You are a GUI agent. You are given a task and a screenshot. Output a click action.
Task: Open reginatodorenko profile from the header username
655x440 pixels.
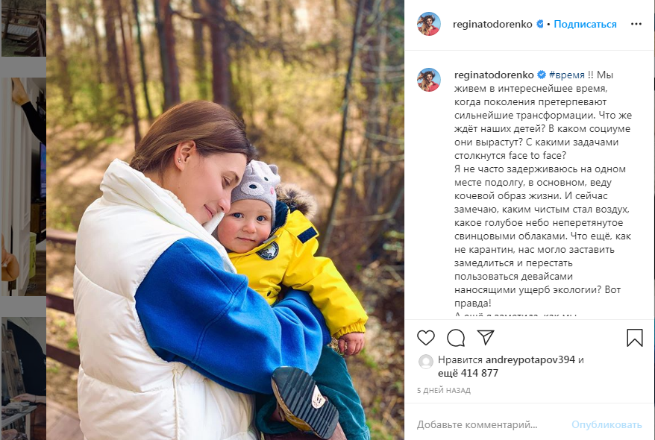pyautogui.click(x=492, y=24)
